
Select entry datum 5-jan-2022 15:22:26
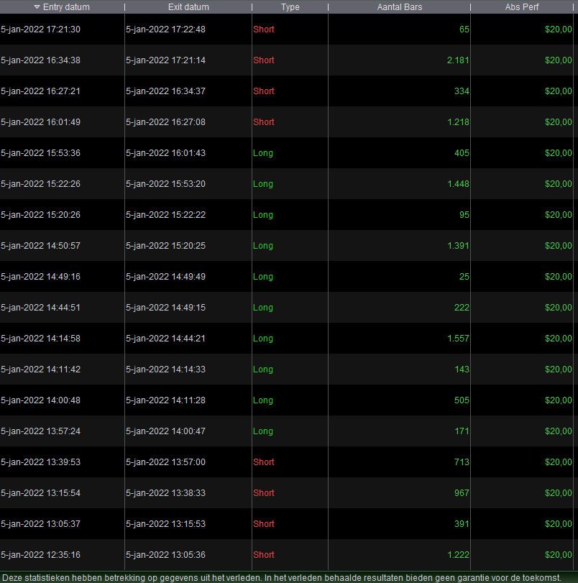(x=40, y=184)
